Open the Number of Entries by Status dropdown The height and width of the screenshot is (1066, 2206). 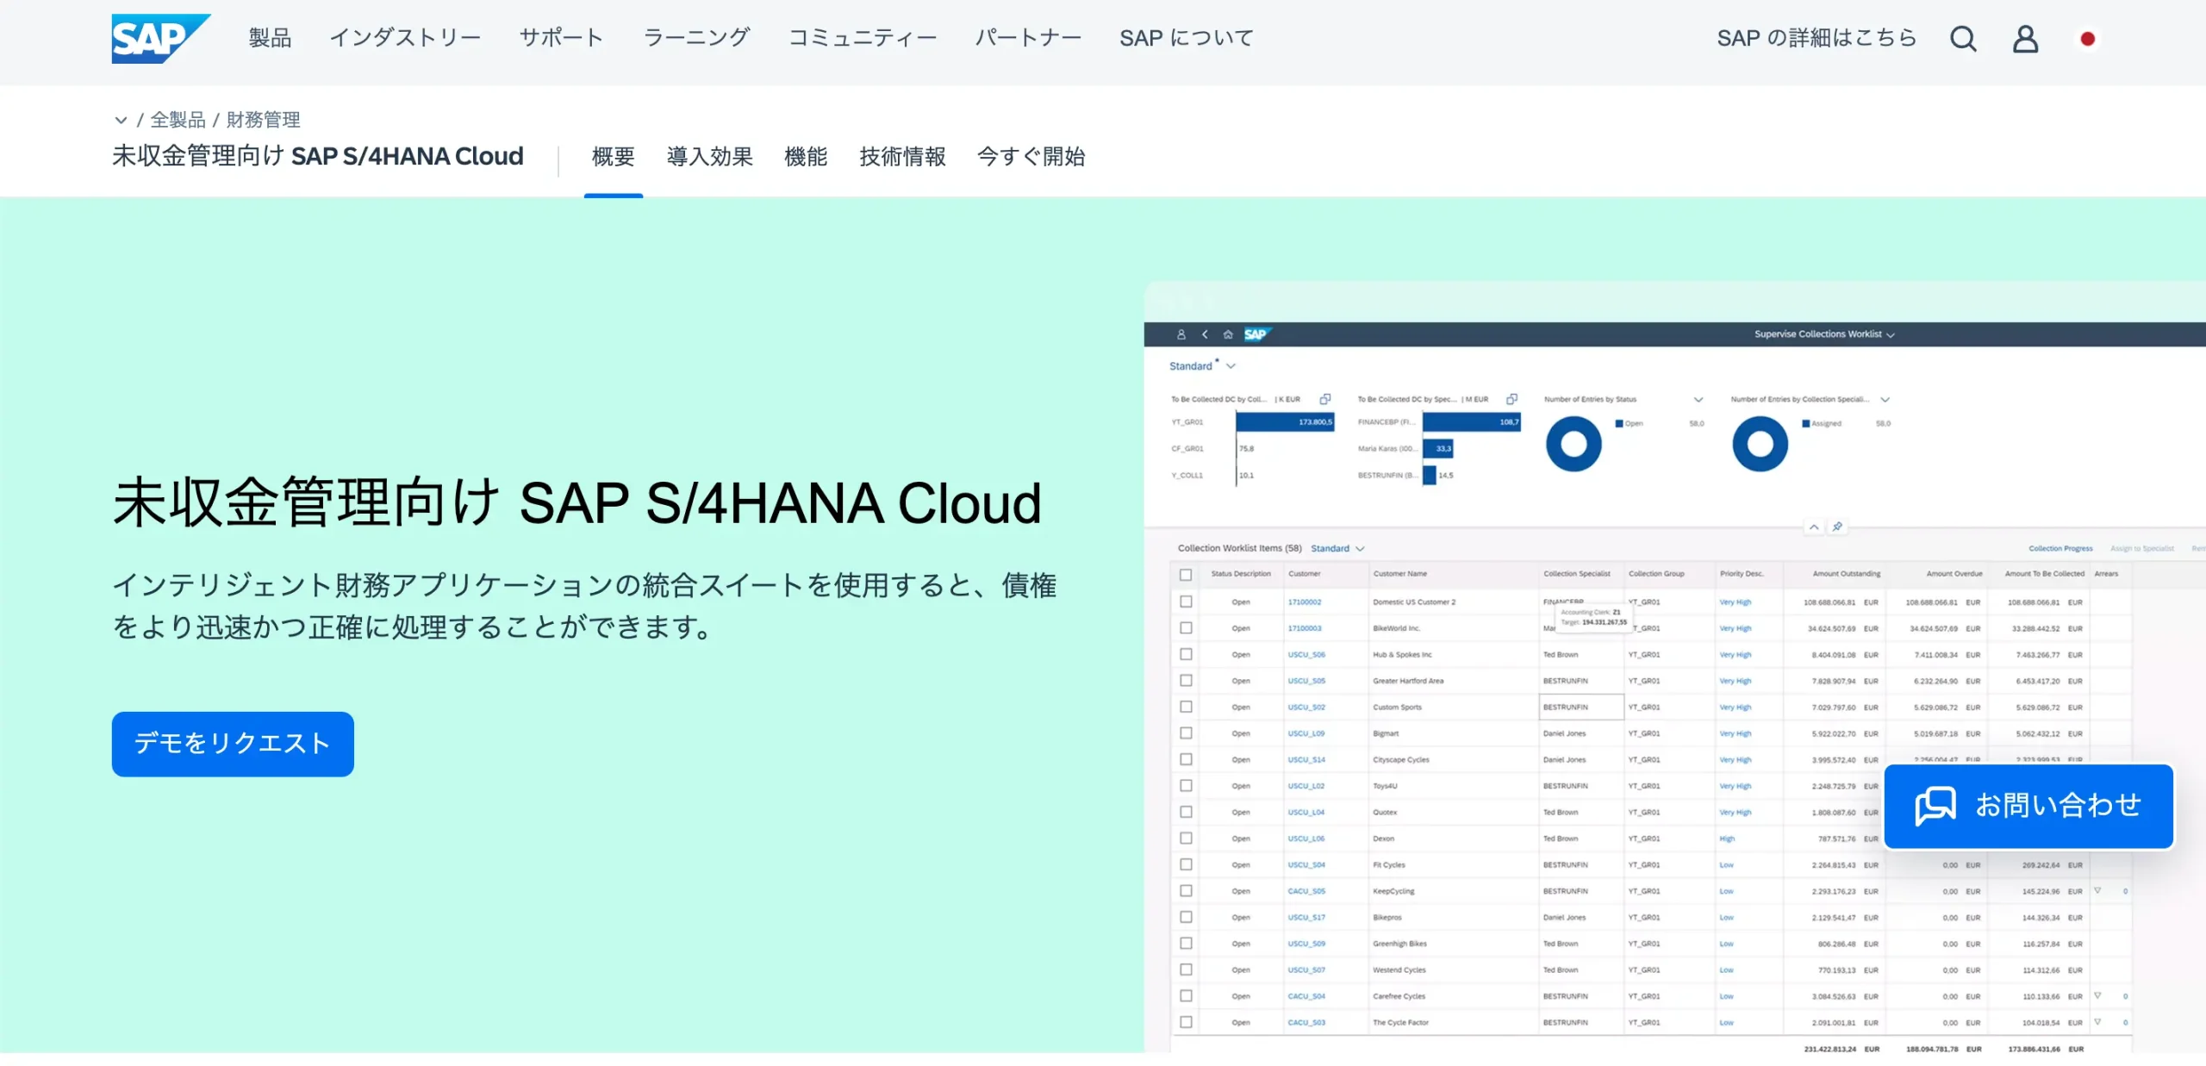[x=1697, y=399]
